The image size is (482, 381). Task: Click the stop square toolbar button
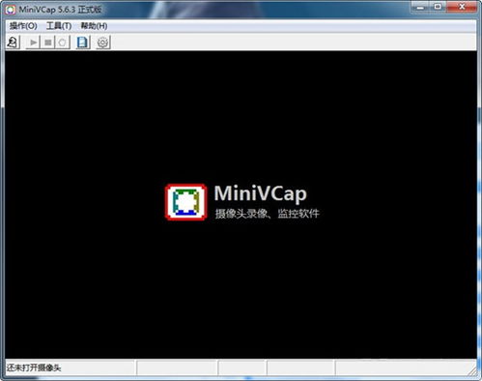click(x=48, y=43)
